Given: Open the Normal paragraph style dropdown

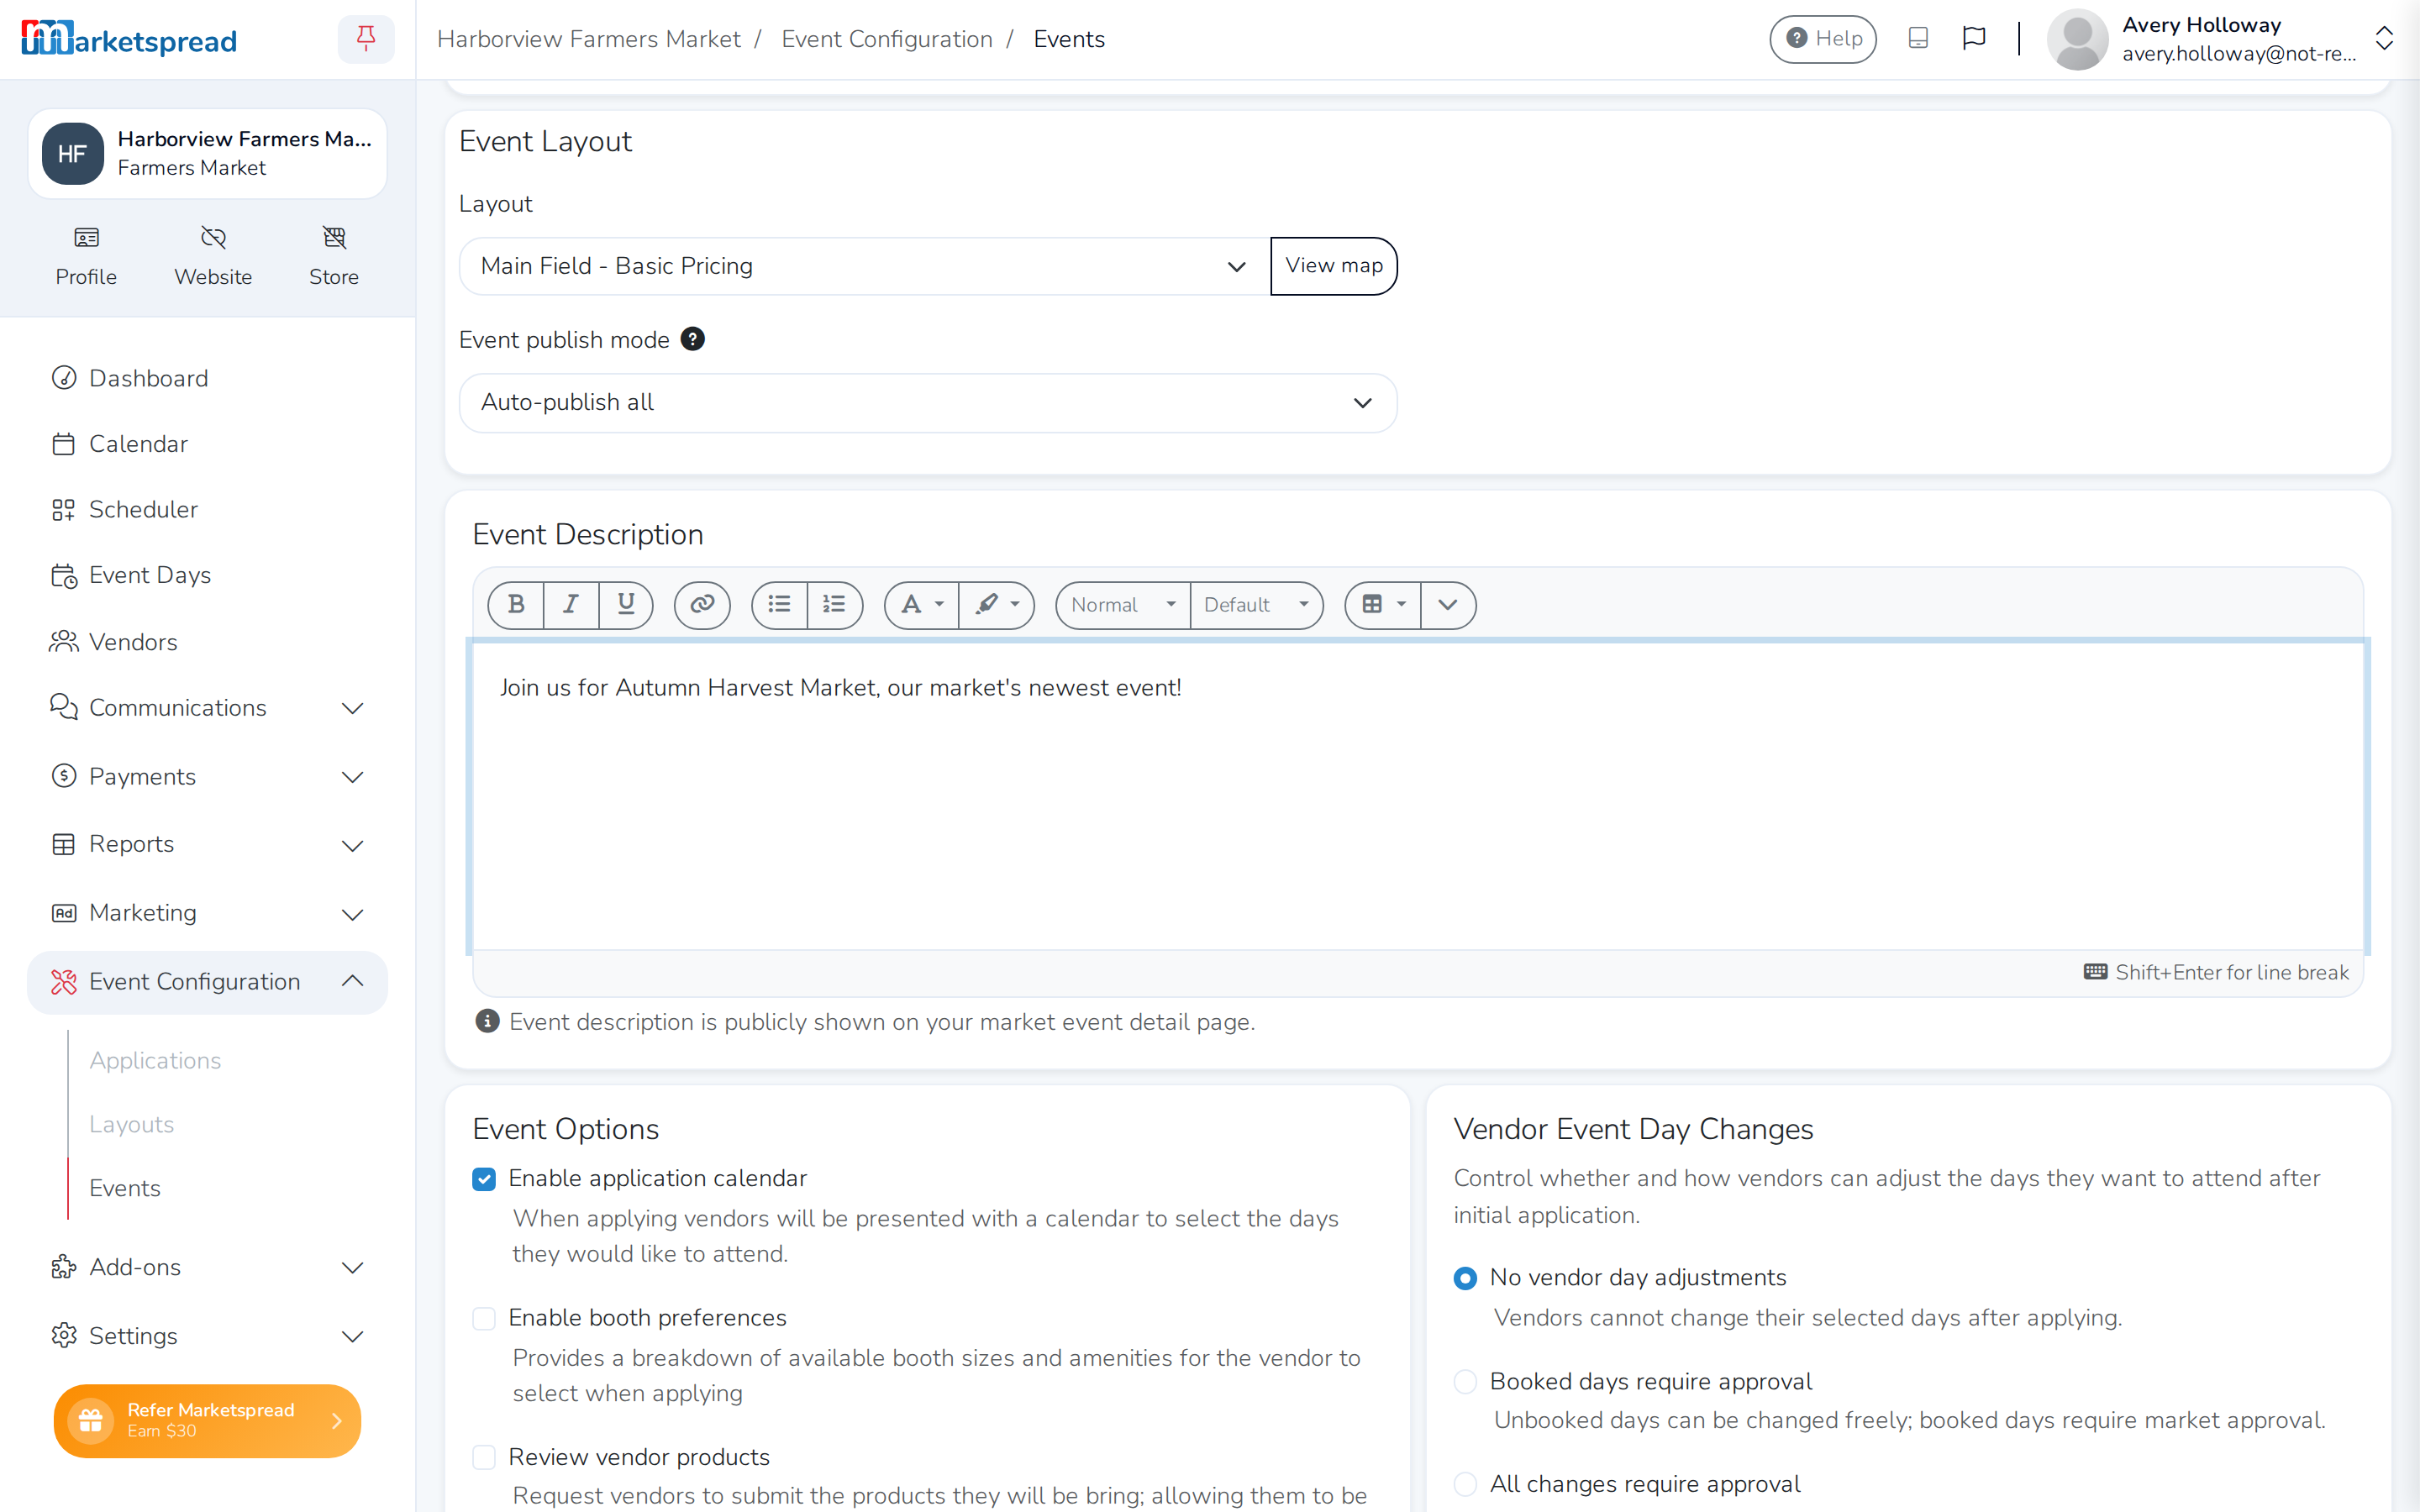Looking at the screenshot, I should (1122, 605).
